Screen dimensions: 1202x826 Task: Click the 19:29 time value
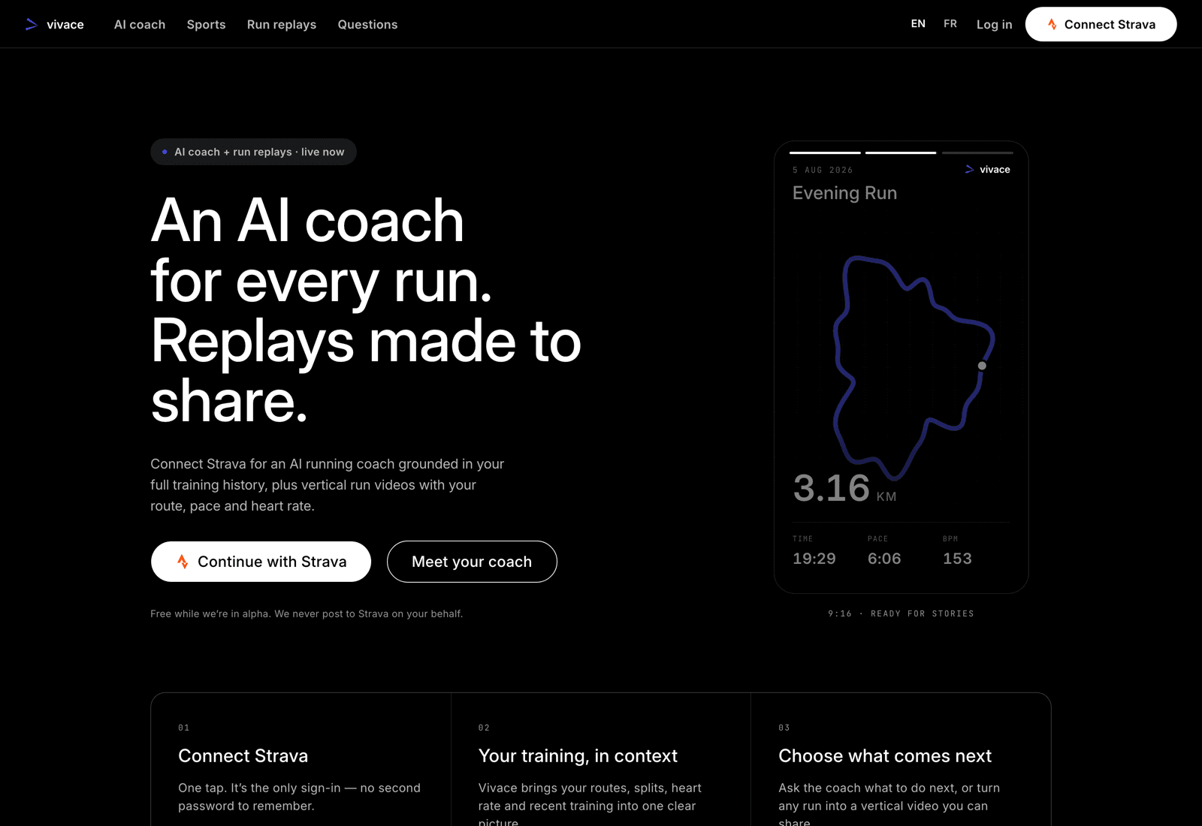(814, 559)
